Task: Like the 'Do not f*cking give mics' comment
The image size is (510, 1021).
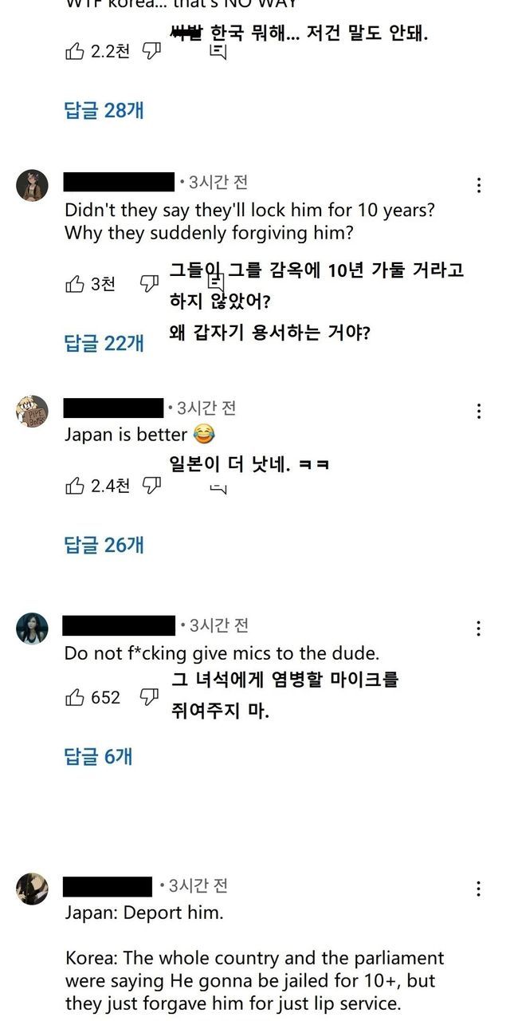Action: click(x=75, y=698)
